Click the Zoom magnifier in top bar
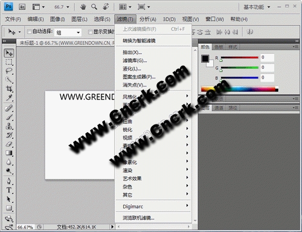 [x=94, y=7]
